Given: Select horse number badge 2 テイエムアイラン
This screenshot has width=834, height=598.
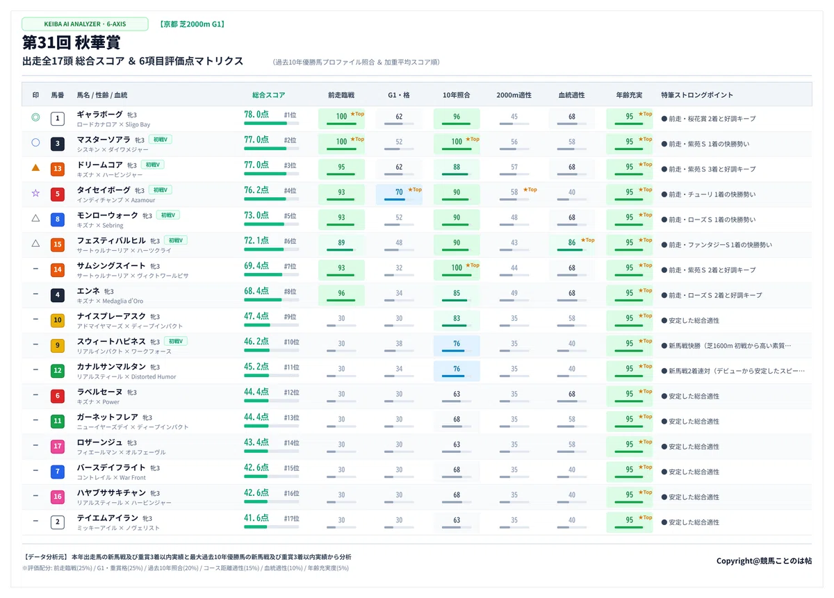Looking at the screenshot, I should 58,522.
